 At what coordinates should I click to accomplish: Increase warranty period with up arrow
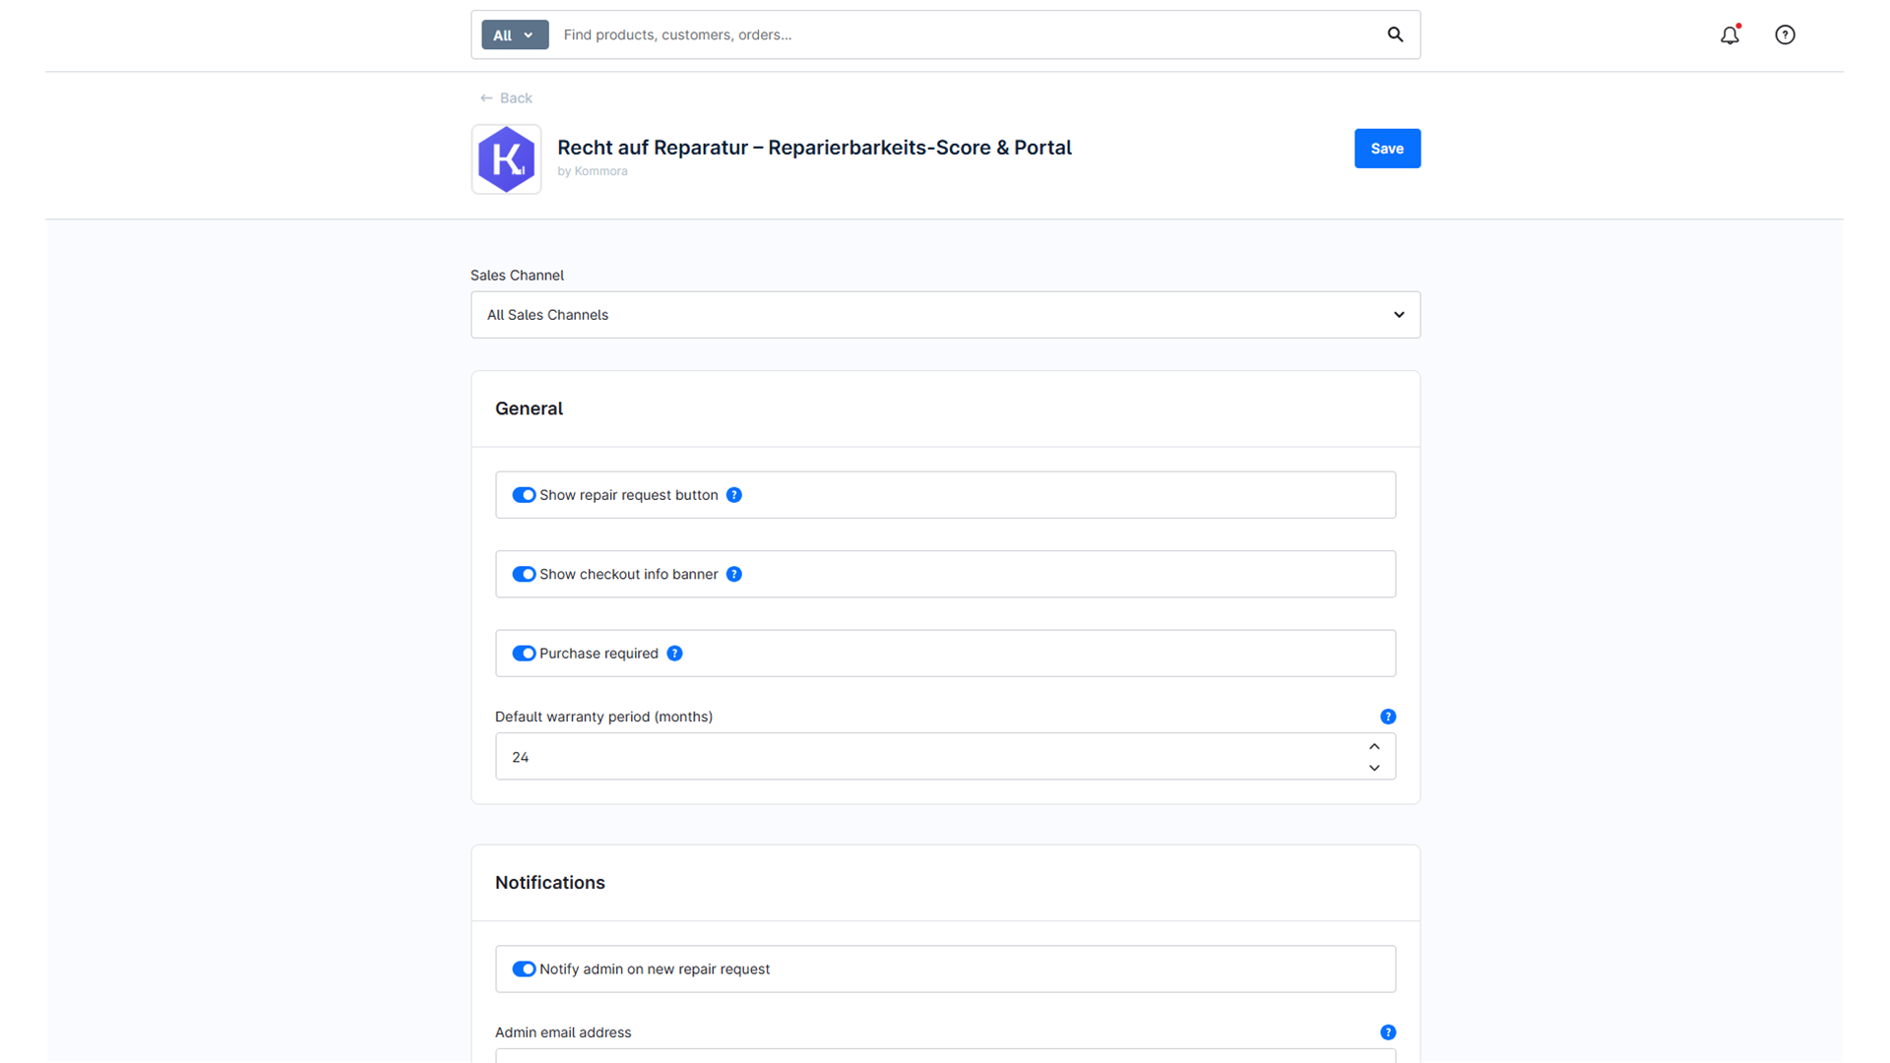coord(1374,746)
